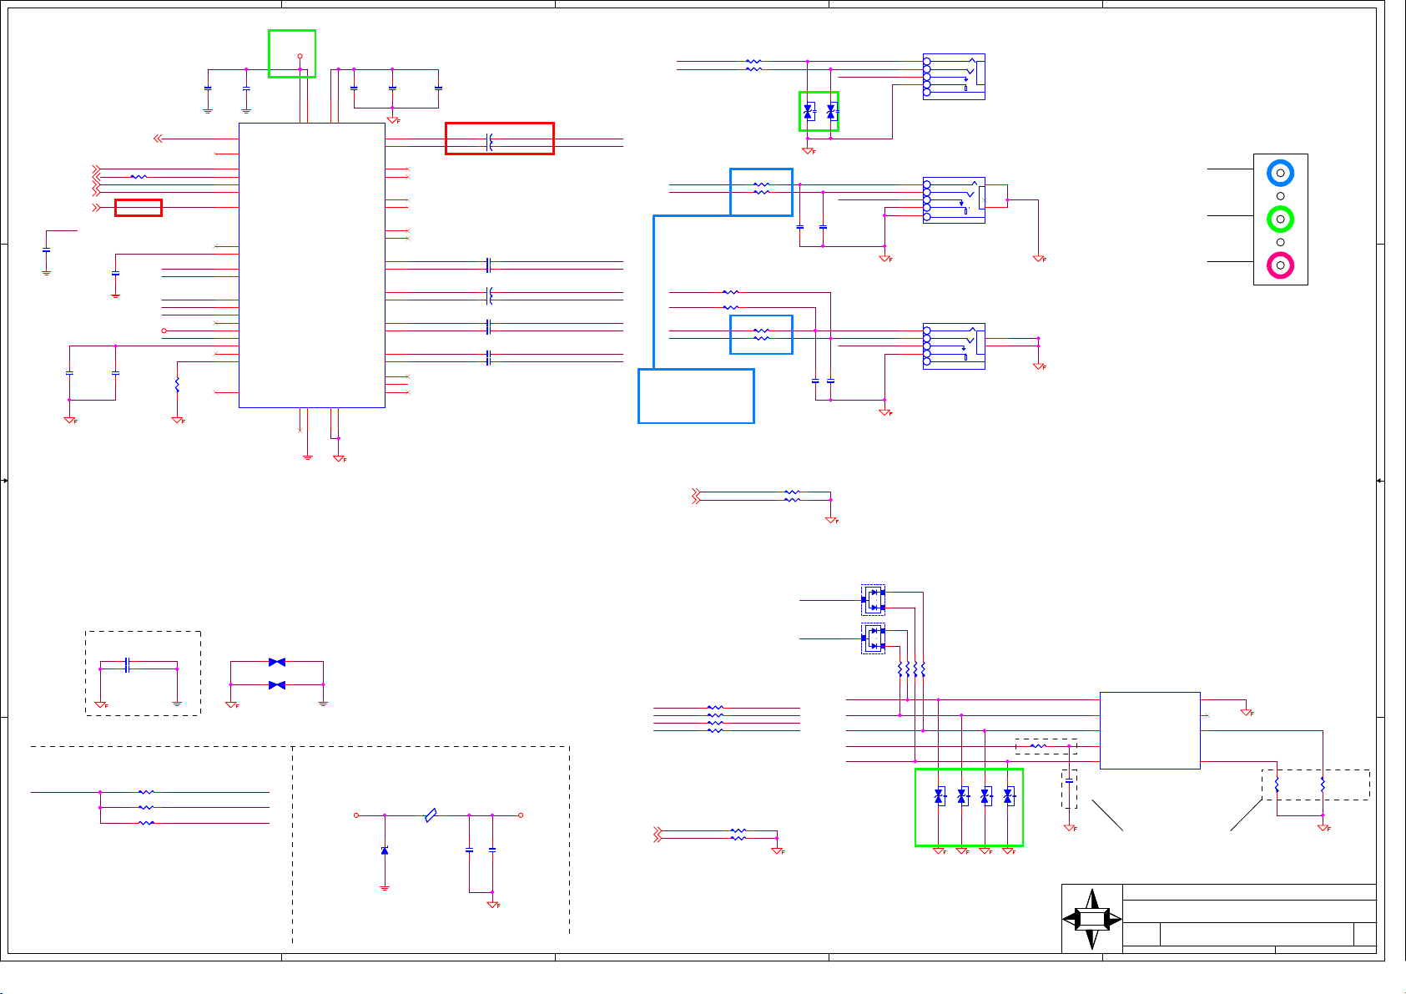This screenshot has width=1406, height=994.
Task: Select the middle audio jack connector symbol
Action: pos(954,200)
